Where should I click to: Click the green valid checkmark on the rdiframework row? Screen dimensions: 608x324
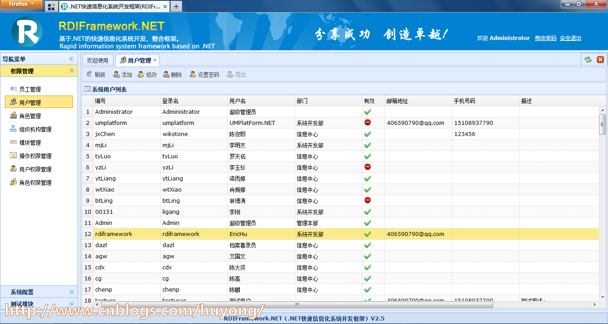pos(368,234)
